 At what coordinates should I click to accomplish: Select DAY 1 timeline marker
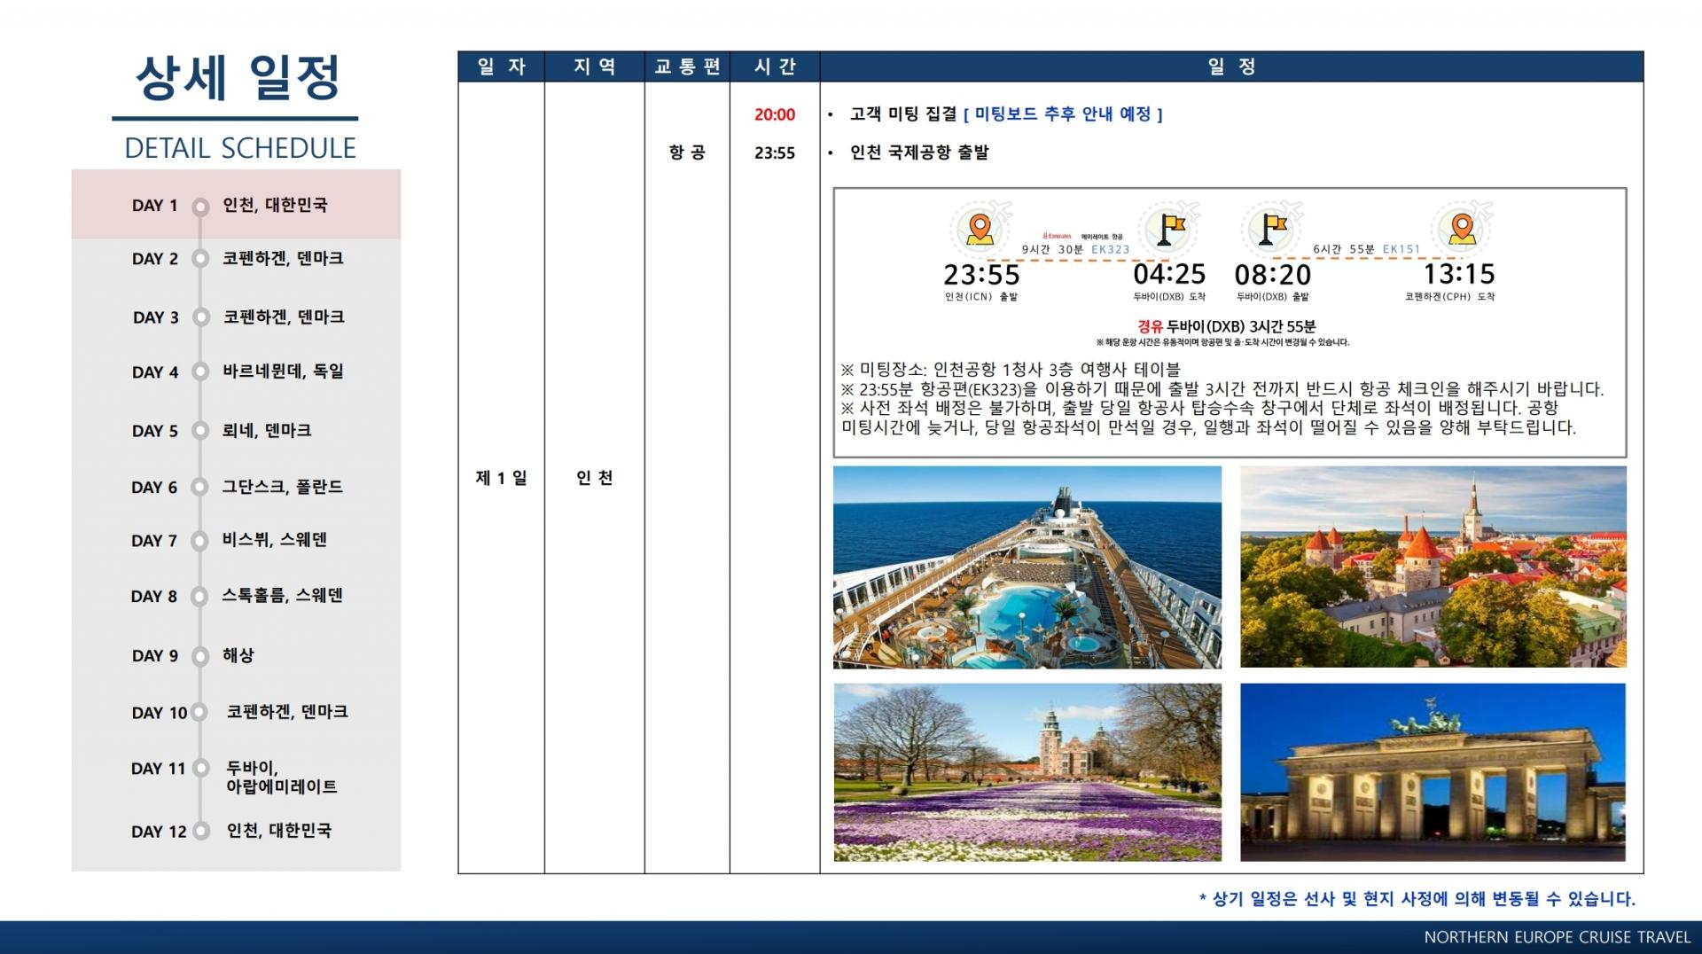pyautogui.click(x=201, y=206)
